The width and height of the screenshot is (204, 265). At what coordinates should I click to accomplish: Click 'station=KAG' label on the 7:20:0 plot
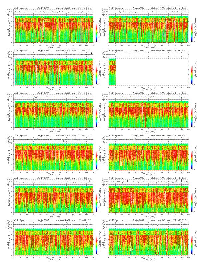click(158, 8)
